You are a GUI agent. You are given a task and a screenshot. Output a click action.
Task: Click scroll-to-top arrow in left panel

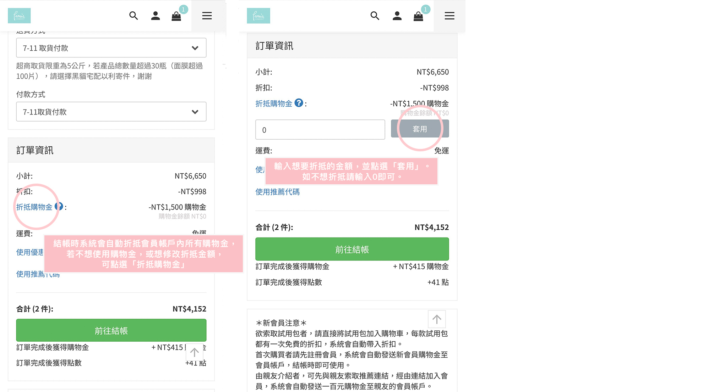tap(194, 352)
